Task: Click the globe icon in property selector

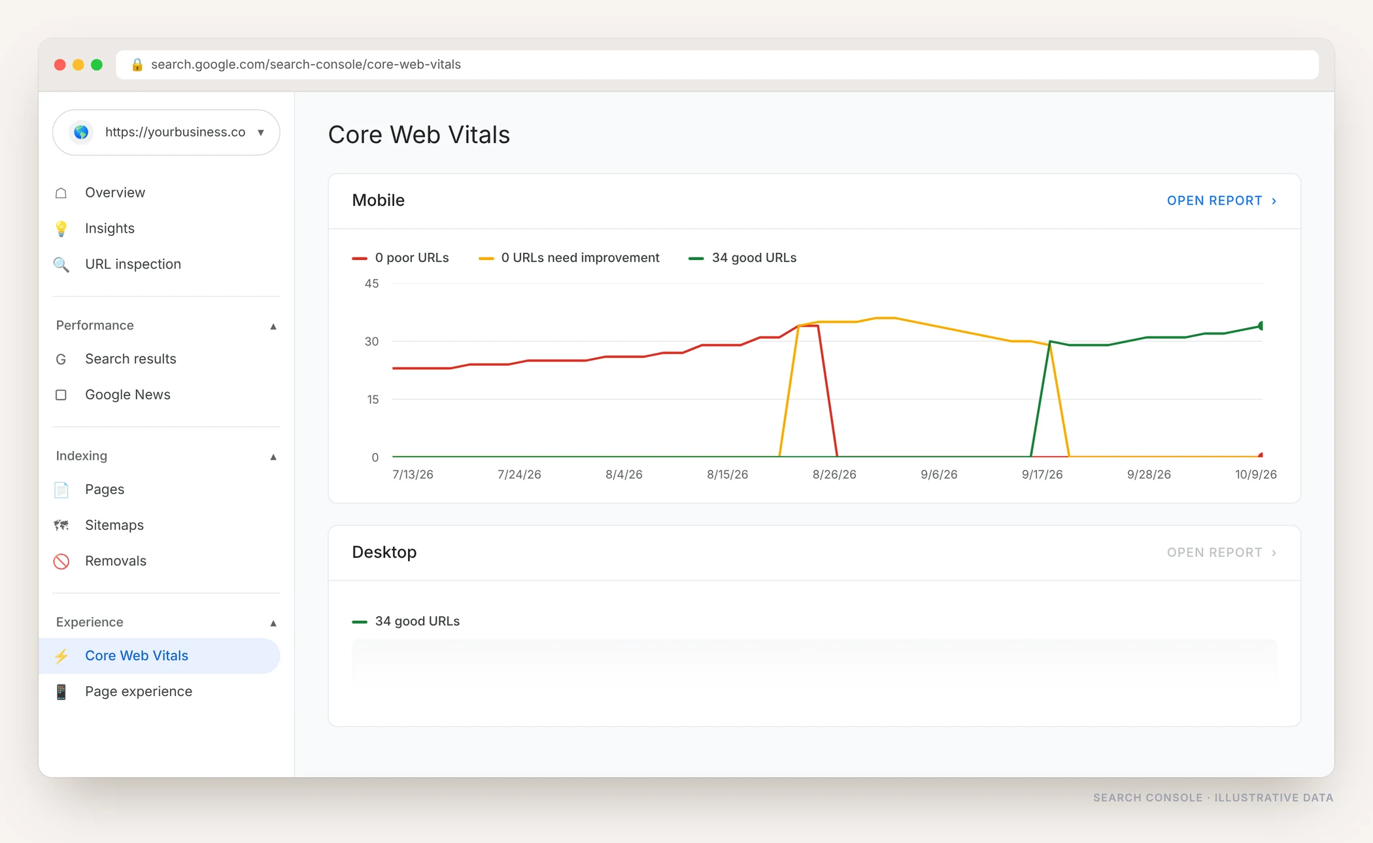Action: tap(81, 133)
